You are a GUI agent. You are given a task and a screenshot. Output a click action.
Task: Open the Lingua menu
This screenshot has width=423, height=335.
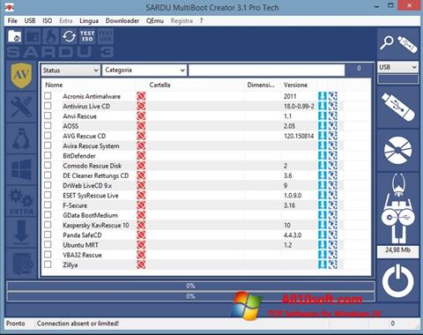tap(89, 21)
